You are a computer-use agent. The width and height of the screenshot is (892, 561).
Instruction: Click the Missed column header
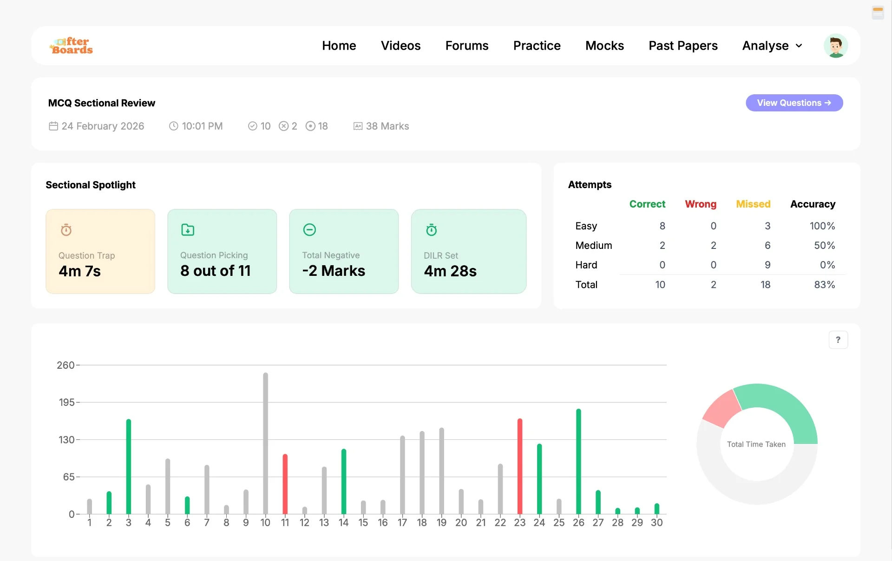pyautogui.click(x=753, y=204)
